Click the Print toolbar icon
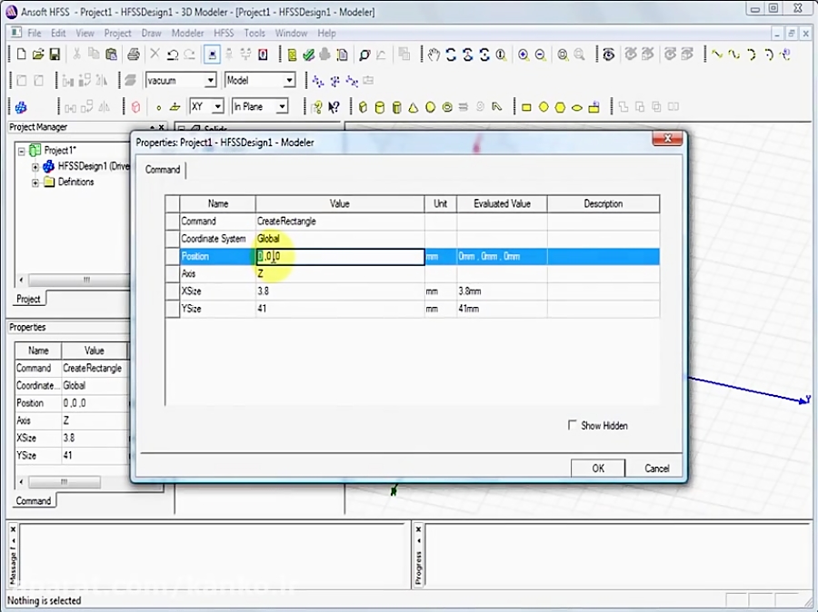Image resolution: width=818 pixels, height=612 pixels. (x=133, y=54)
